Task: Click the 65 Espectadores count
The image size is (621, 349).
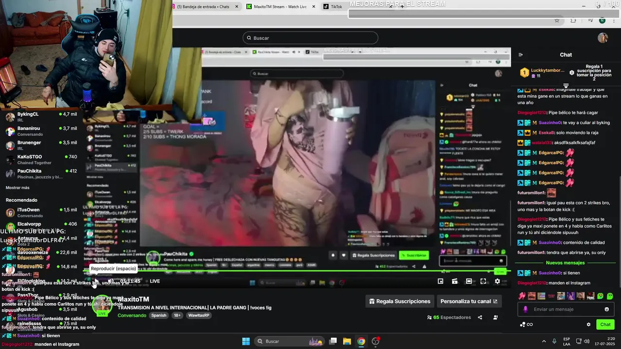Action: pos(449,317)
